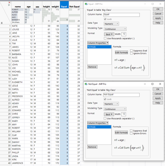Open Format Best dropdown in Equal dialog

(109, 34)
